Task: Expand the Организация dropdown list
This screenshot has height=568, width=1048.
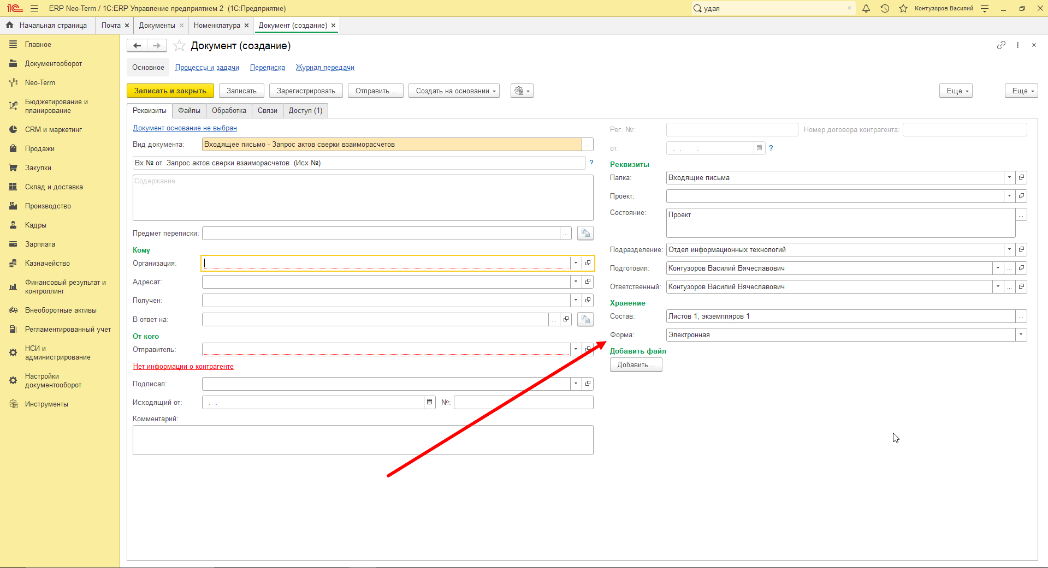Action: (x=576, y=263)
